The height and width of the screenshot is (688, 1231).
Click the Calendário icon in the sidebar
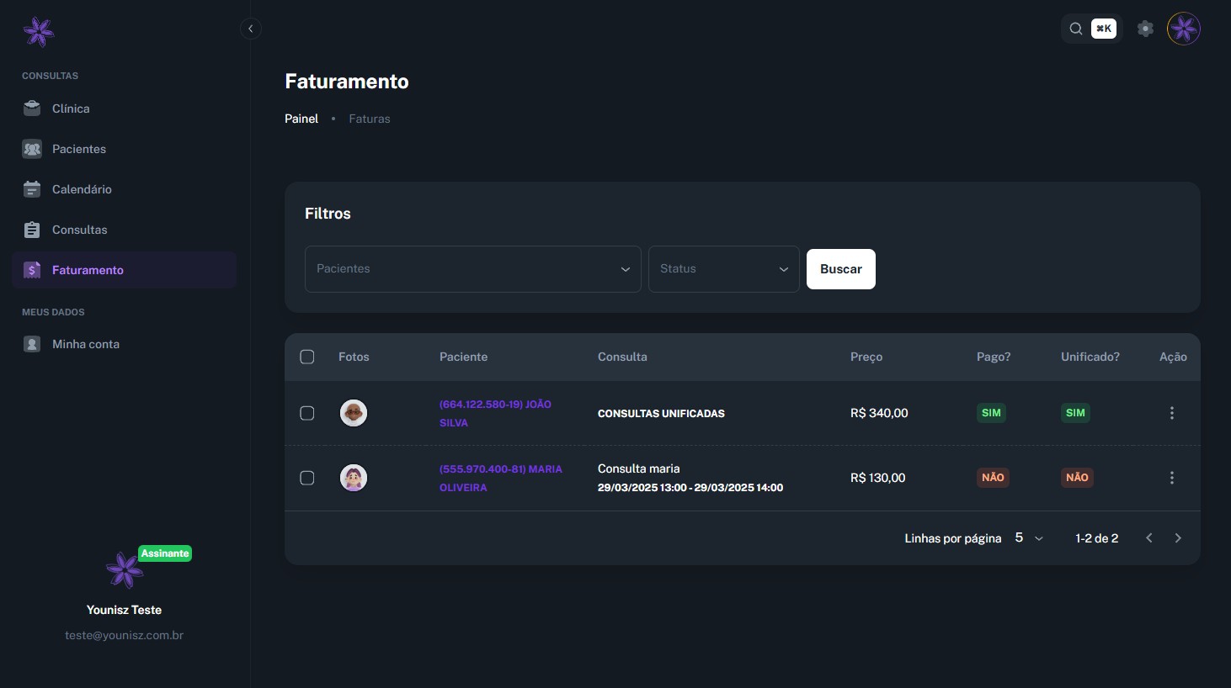click(31, 188)
